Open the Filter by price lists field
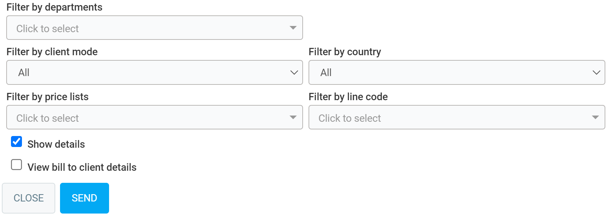The width and height of the screenshot is (609, 215). (x=146, y=117)
